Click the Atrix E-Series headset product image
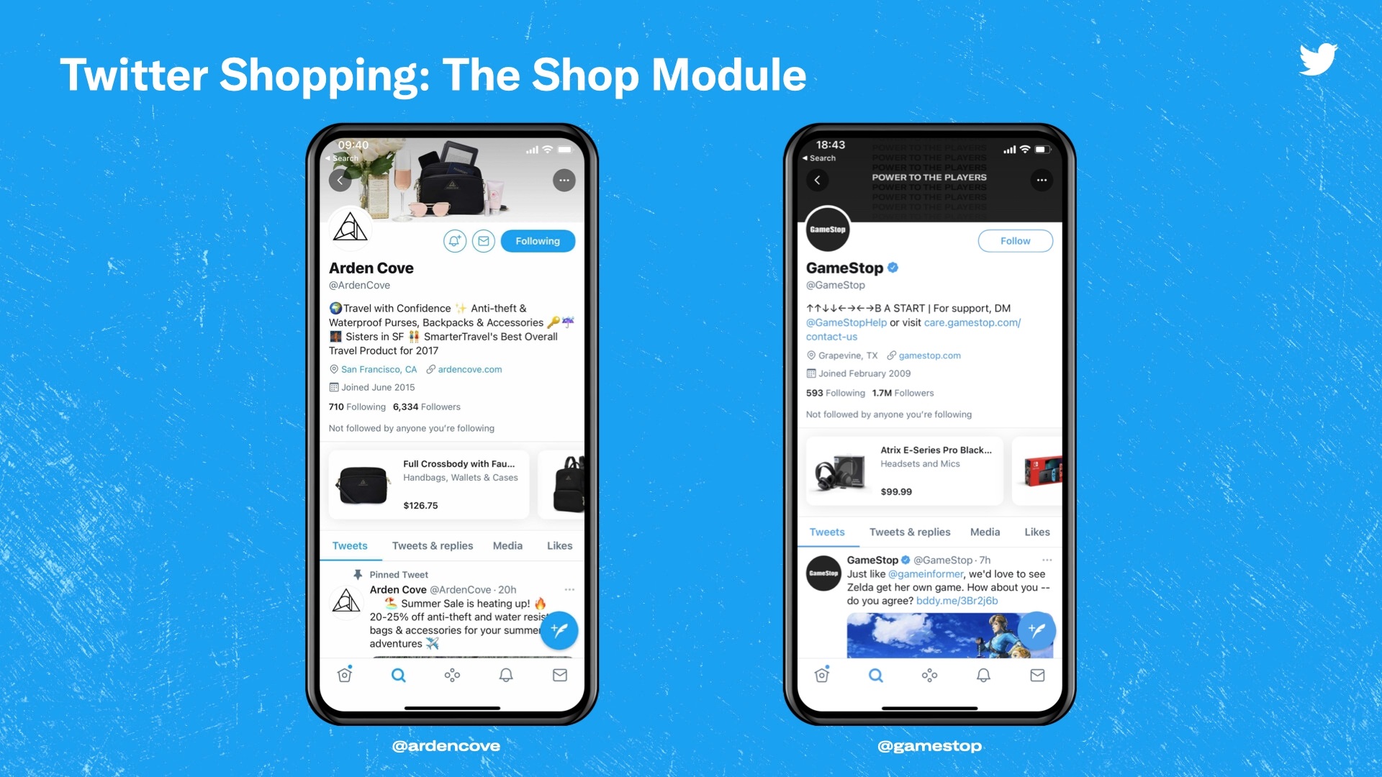 (839, 471)
